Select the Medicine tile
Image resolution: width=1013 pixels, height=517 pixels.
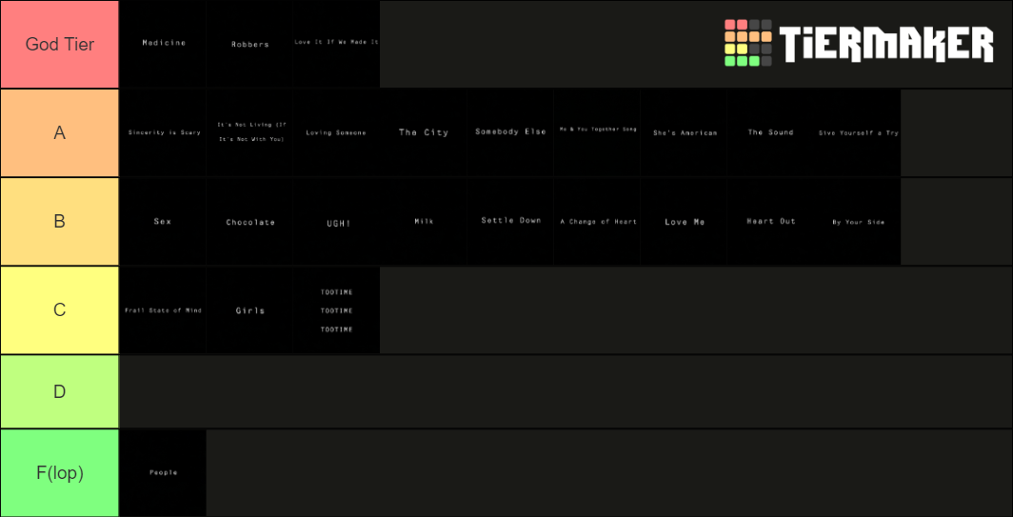coord(164,44)
